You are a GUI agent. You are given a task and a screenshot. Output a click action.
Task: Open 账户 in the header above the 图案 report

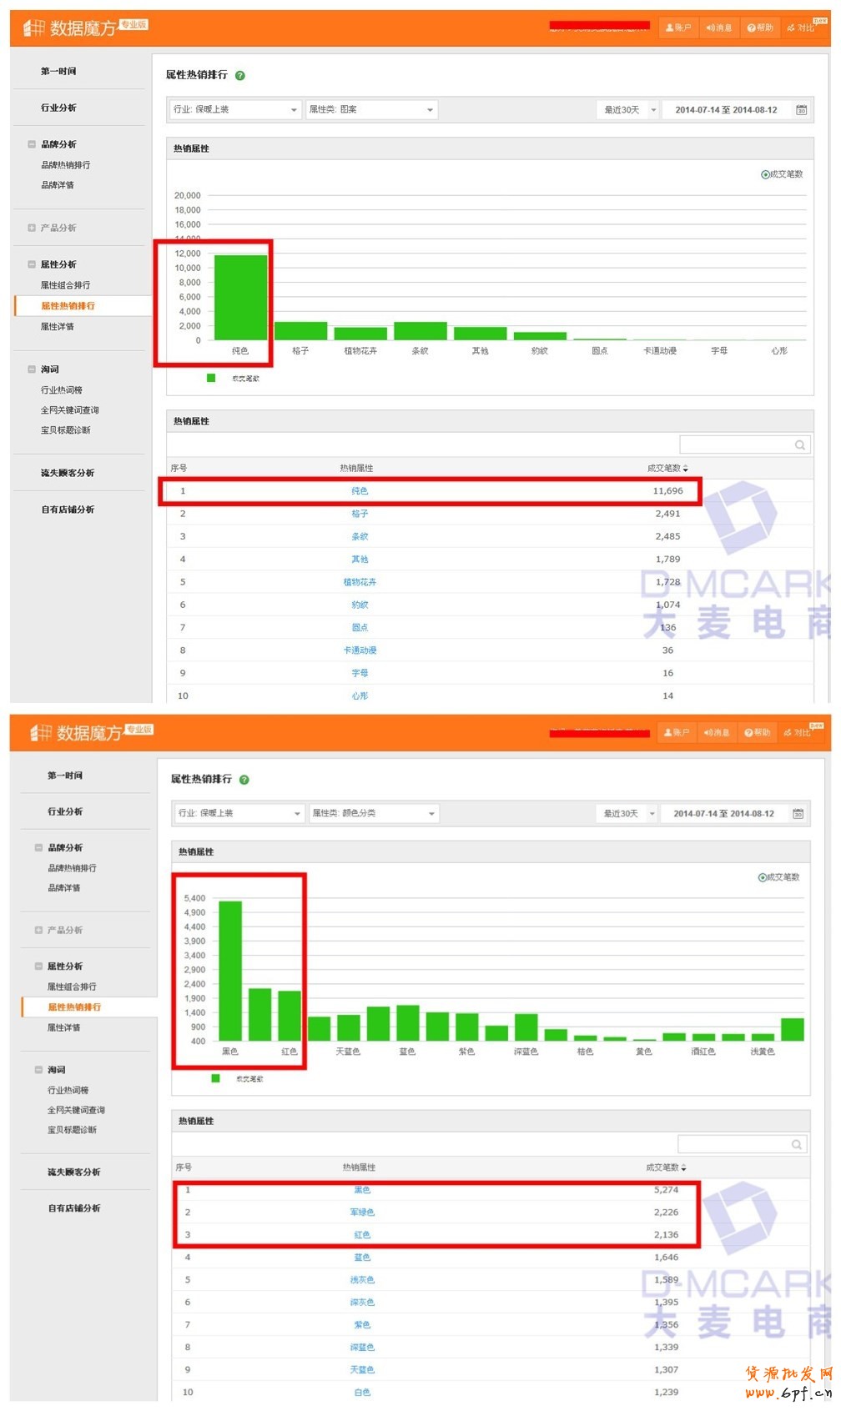click(677, 28)
